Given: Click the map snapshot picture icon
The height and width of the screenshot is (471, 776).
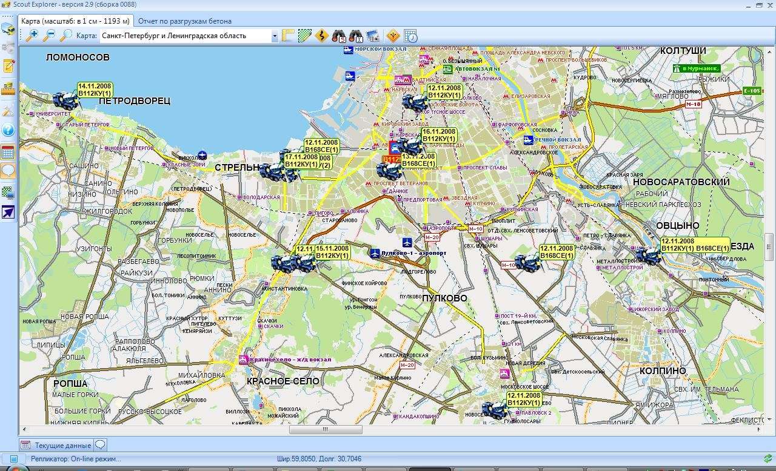Looking at the screenshot, I should click(x=373, y=36).
